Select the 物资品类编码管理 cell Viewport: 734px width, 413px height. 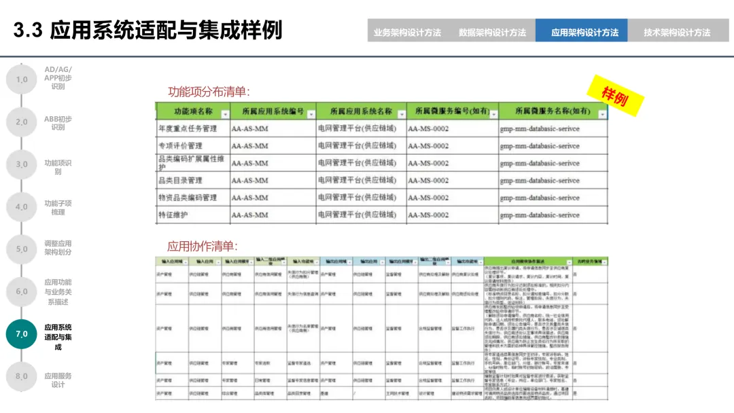pyautogui.click(x=193, y=198)
